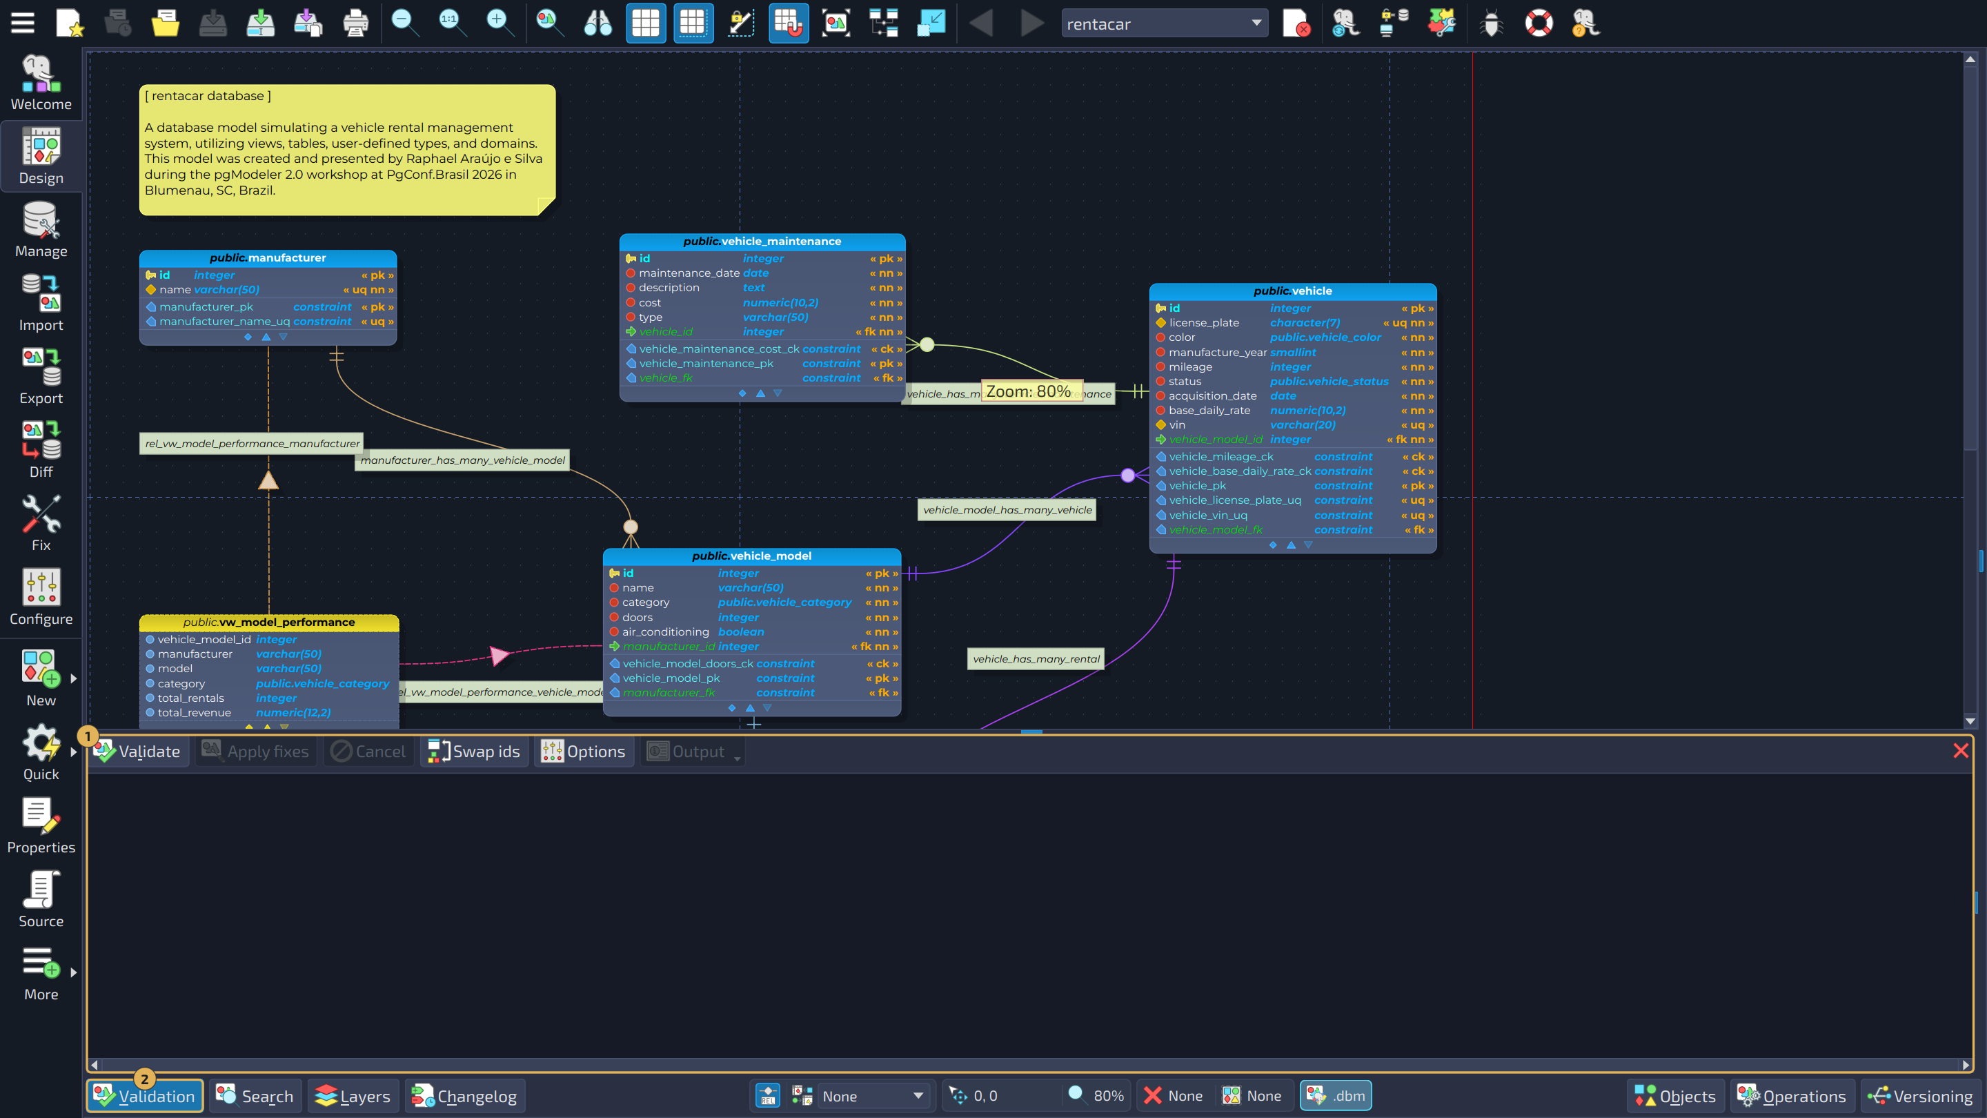Toggle the .dbm file indicator button
The image size is (1987, 1118).
pyautogui.click(x=1336, y=1096)
